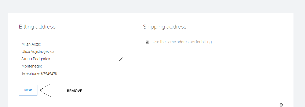
Task: Click the pencil edit icon for billing address
Action: pos(121,59)
